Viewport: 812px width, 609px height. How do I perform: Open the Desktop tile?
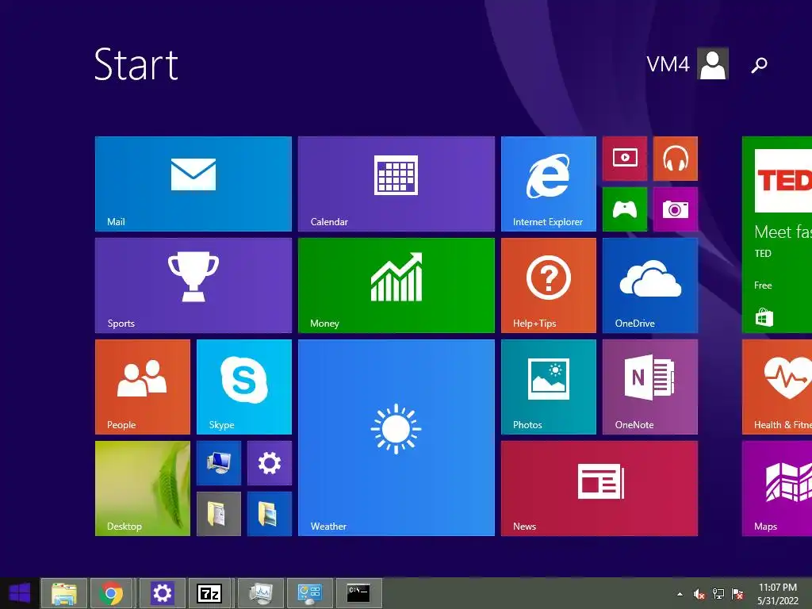click(143, 488)
